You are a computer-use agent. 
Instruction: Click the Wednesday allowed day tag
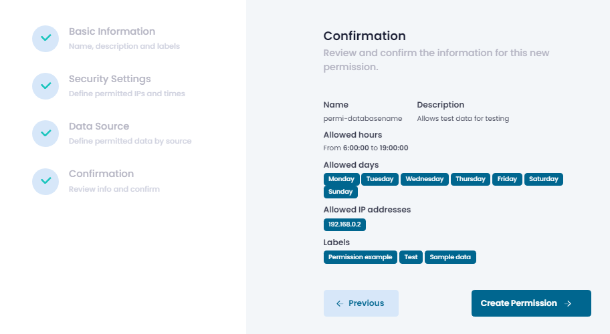425,179
